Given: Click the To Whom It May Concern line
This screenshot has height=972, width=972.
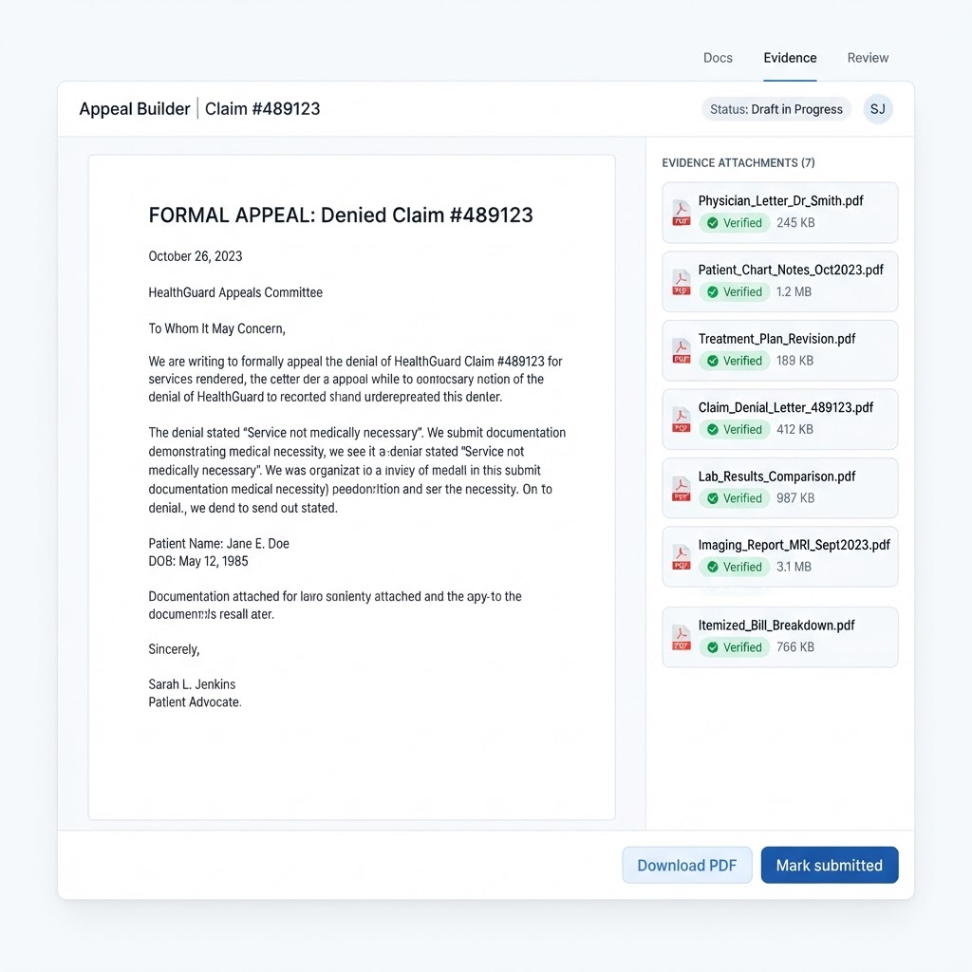Looking at the screenshot, I should [216, 328].
